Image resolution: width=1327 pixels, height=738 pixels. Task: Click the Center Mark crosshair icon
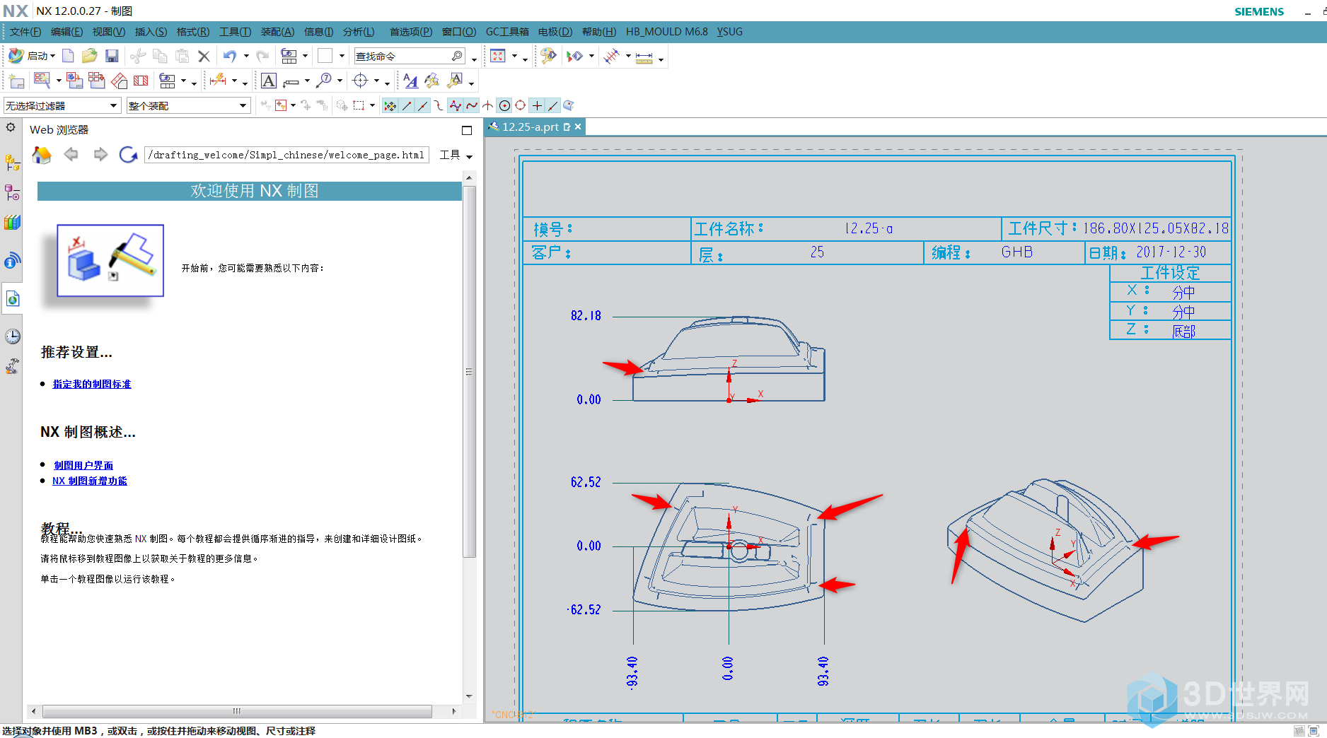pyautogui.click(x=361, y=81)
